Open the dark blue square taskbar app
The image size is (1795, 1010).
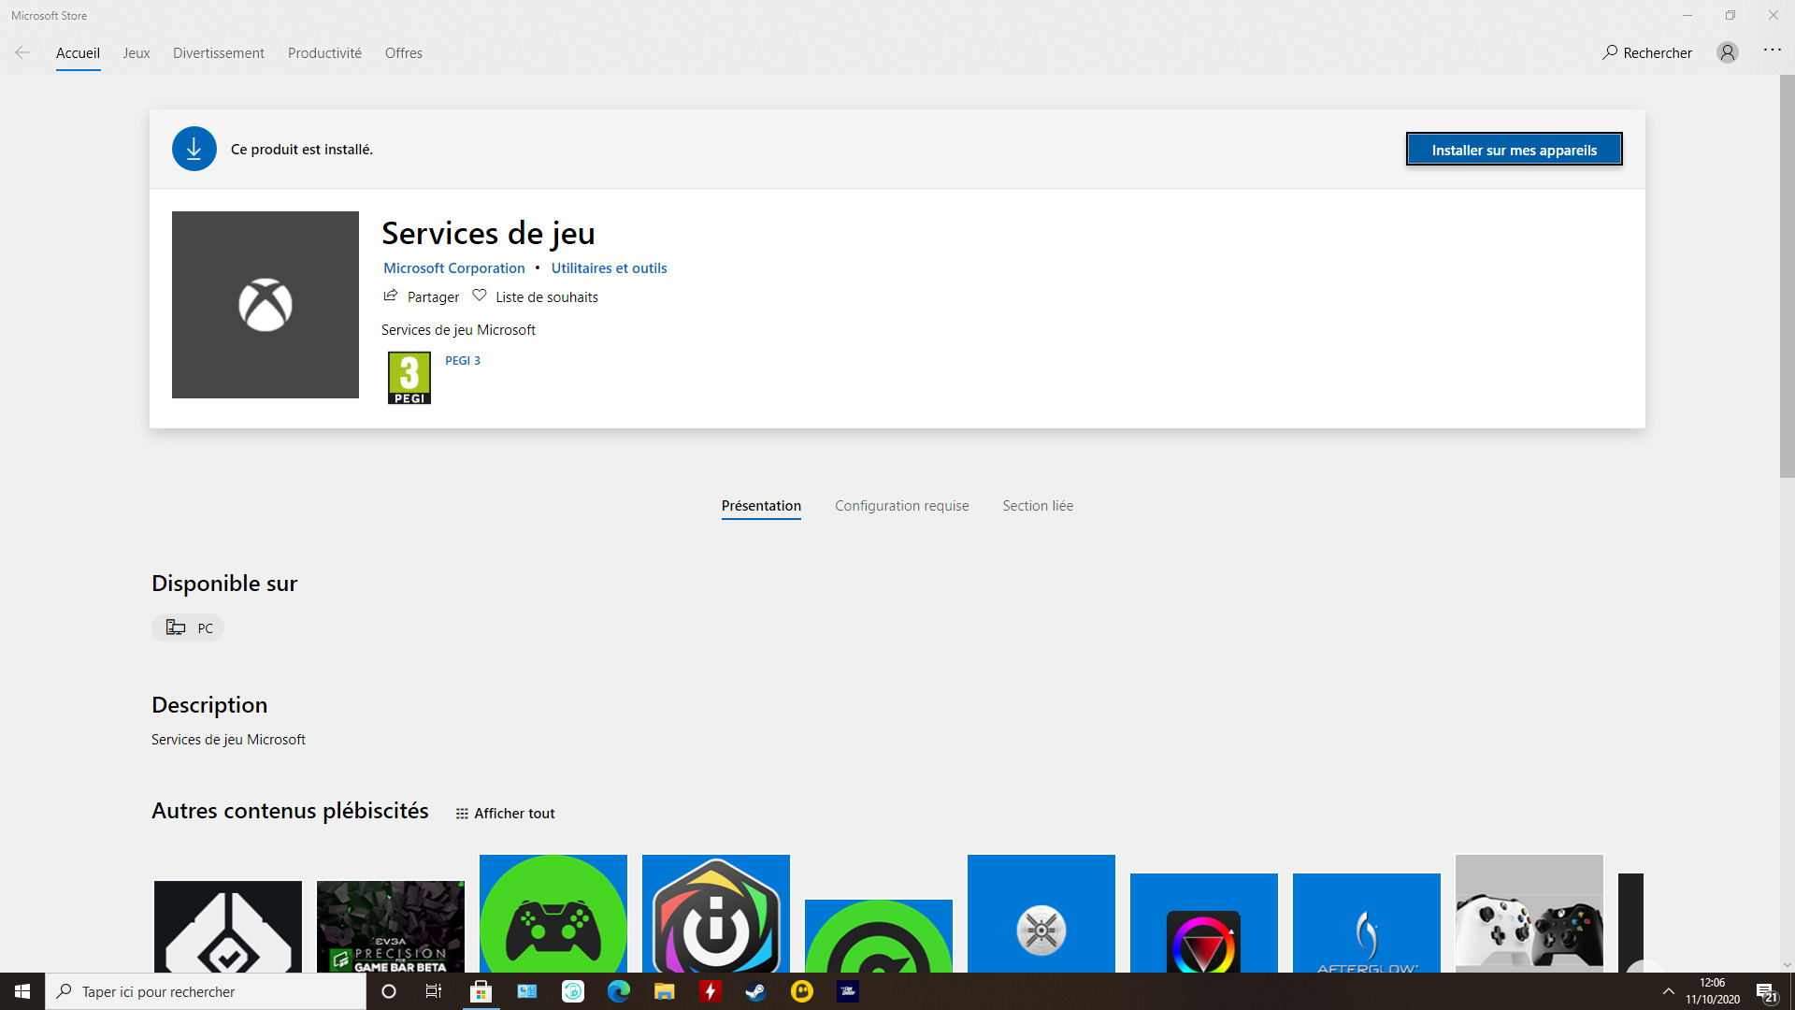pyautogui.click(x=848, y=991)
